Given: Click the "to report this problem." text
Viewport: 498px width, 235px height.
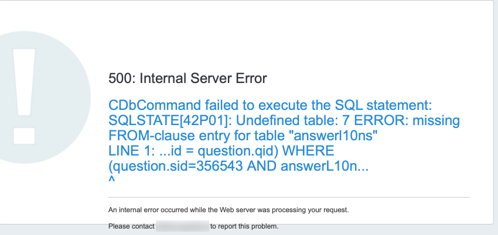Looking at the screenshot, I should pos(244,226).
